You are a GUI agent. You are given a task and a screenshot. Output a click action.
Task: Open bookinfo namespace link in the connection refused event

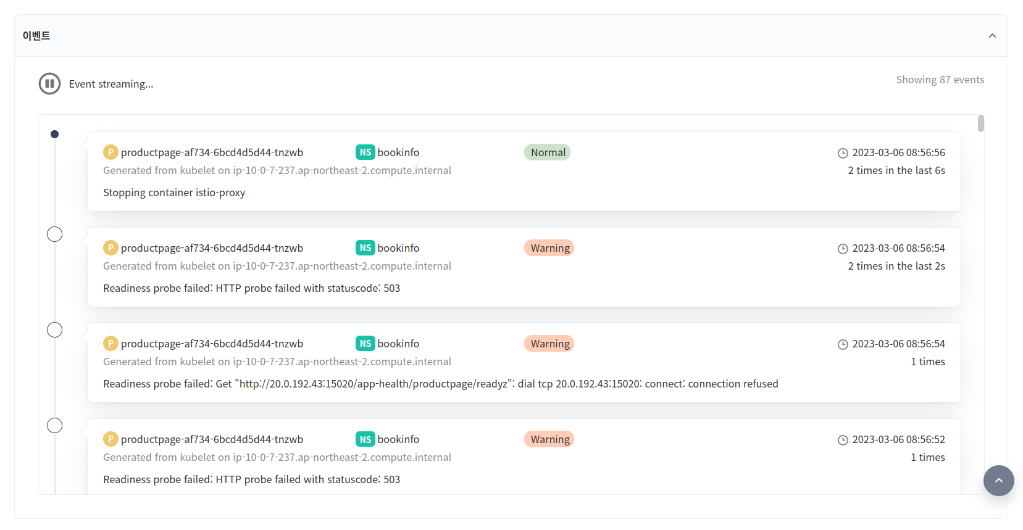tap(398, 343)
